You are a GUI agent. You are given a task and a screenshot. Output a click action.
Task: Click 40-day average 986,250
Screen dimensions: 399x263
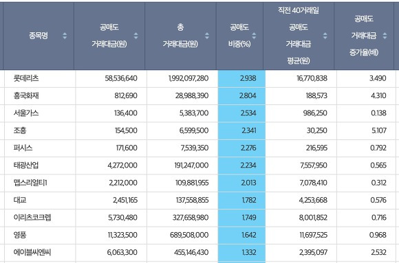pos(315,113)
